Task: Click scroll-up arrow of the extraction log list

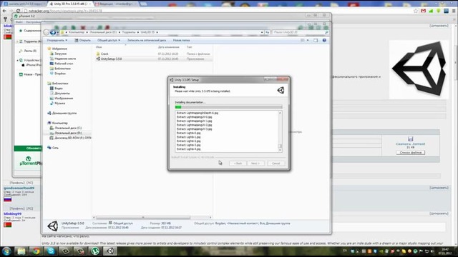Action: pyautogui.click(x=280, y=113)
